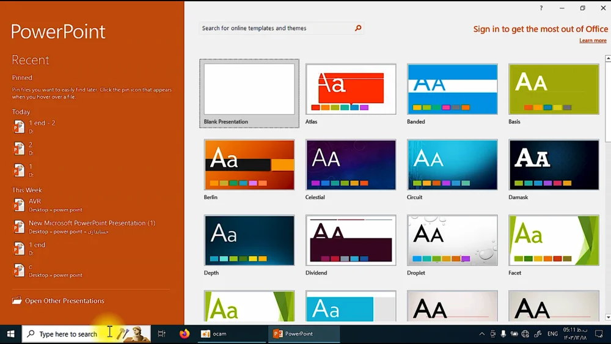Click the 'Droplet' label text
Image resolution: width=611 pixels, height=344 pixels.
coord(415,273)
